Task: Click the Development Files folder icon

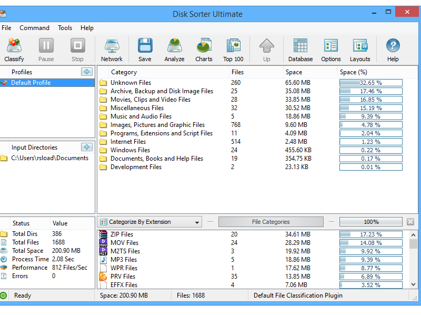Action: click(x=103, y=167)
